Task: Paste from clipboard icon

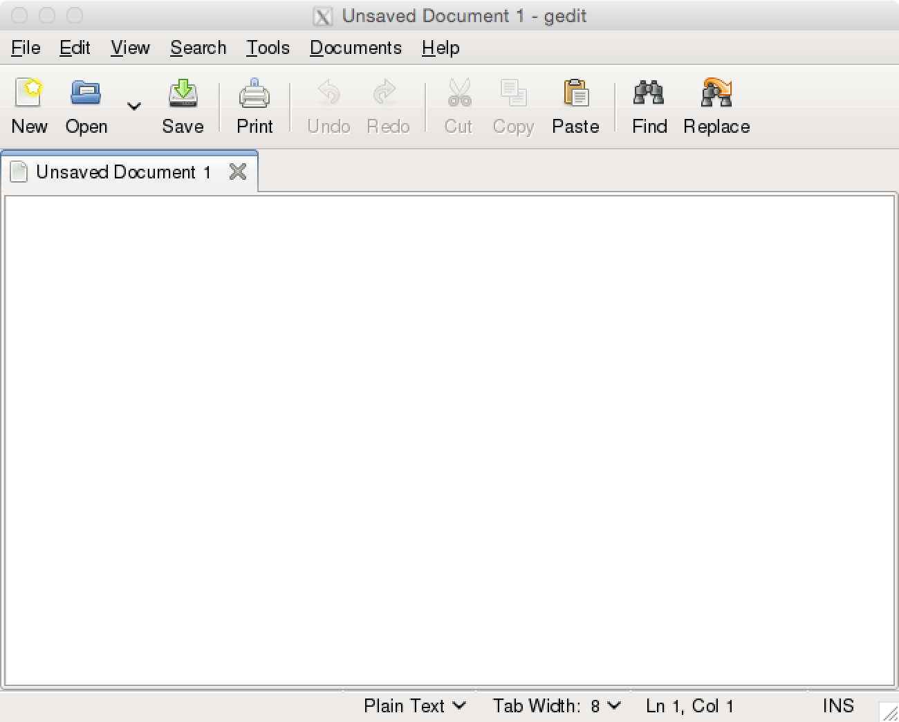Action: 576,93
